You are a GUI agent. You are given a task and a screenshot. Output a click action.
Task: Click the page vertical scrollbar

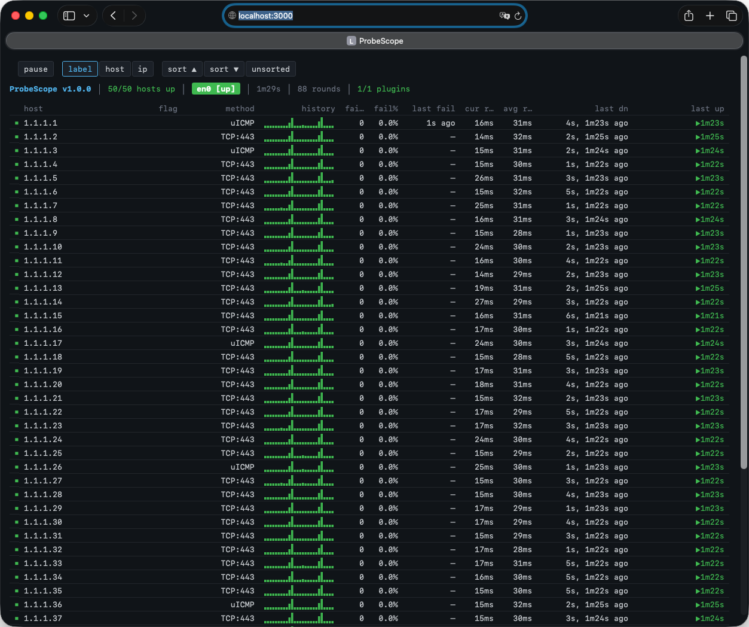[744, 262]
